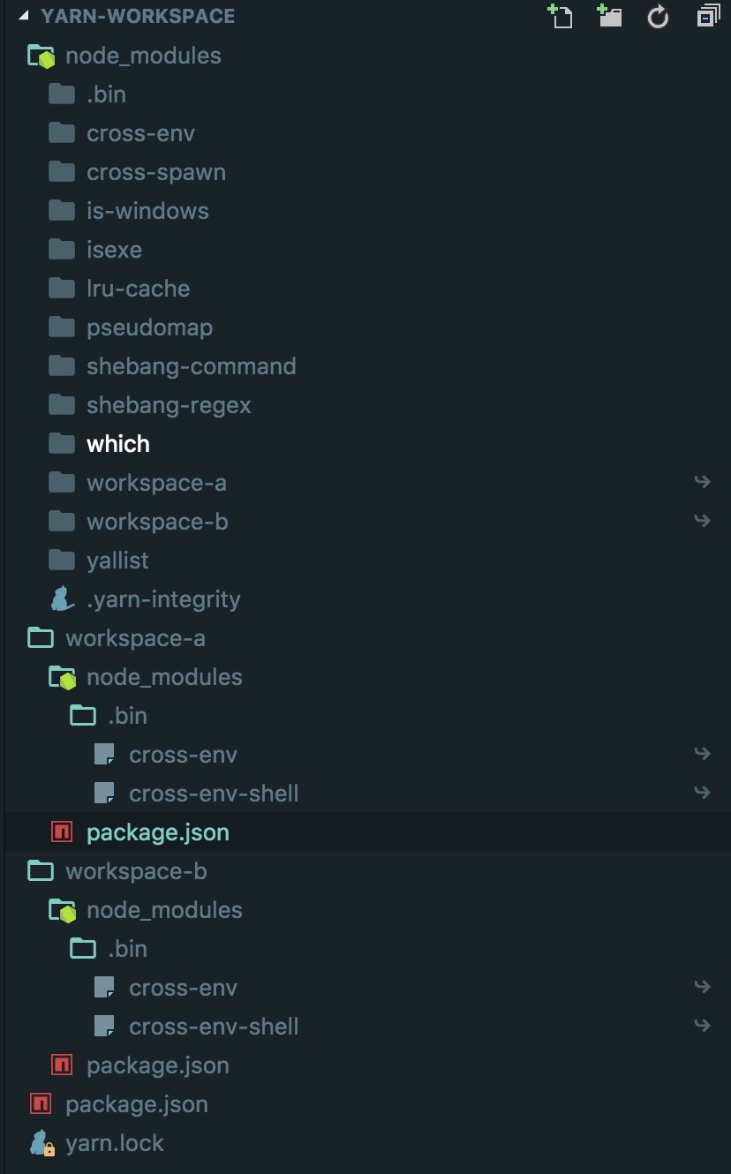Expand the cross-spawn folder
The height and width of the screenshot is (1174, 731).
pyautogui.click(x=155, y=172)
